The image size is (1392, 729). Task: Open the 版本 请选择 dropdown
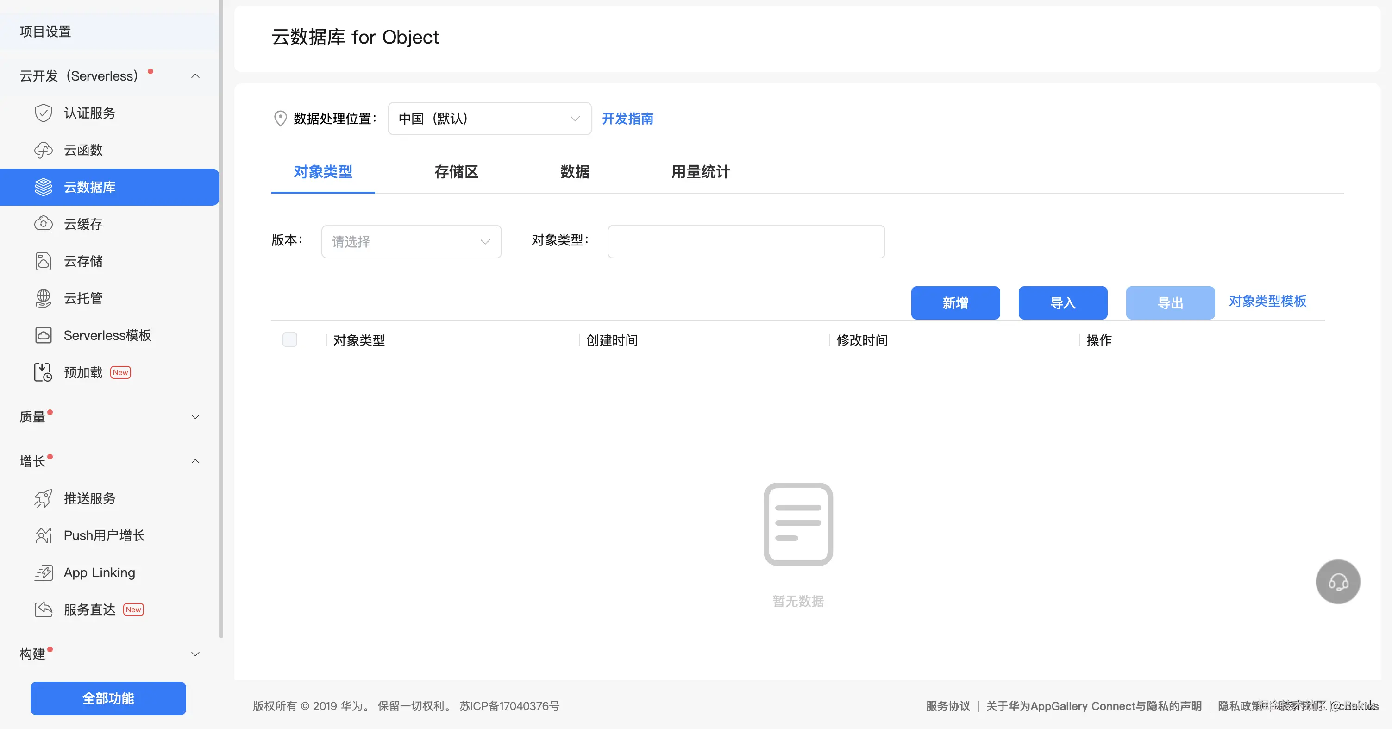coord(411,242)
